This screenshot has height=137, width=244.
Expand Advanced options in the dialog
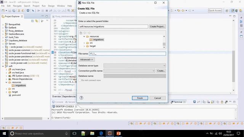point(87,59)
